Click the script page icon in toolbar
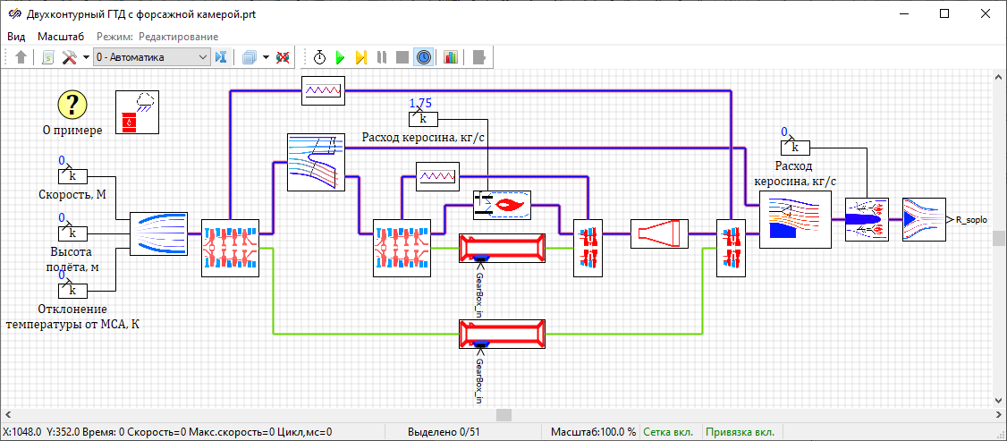 (47, 57)
